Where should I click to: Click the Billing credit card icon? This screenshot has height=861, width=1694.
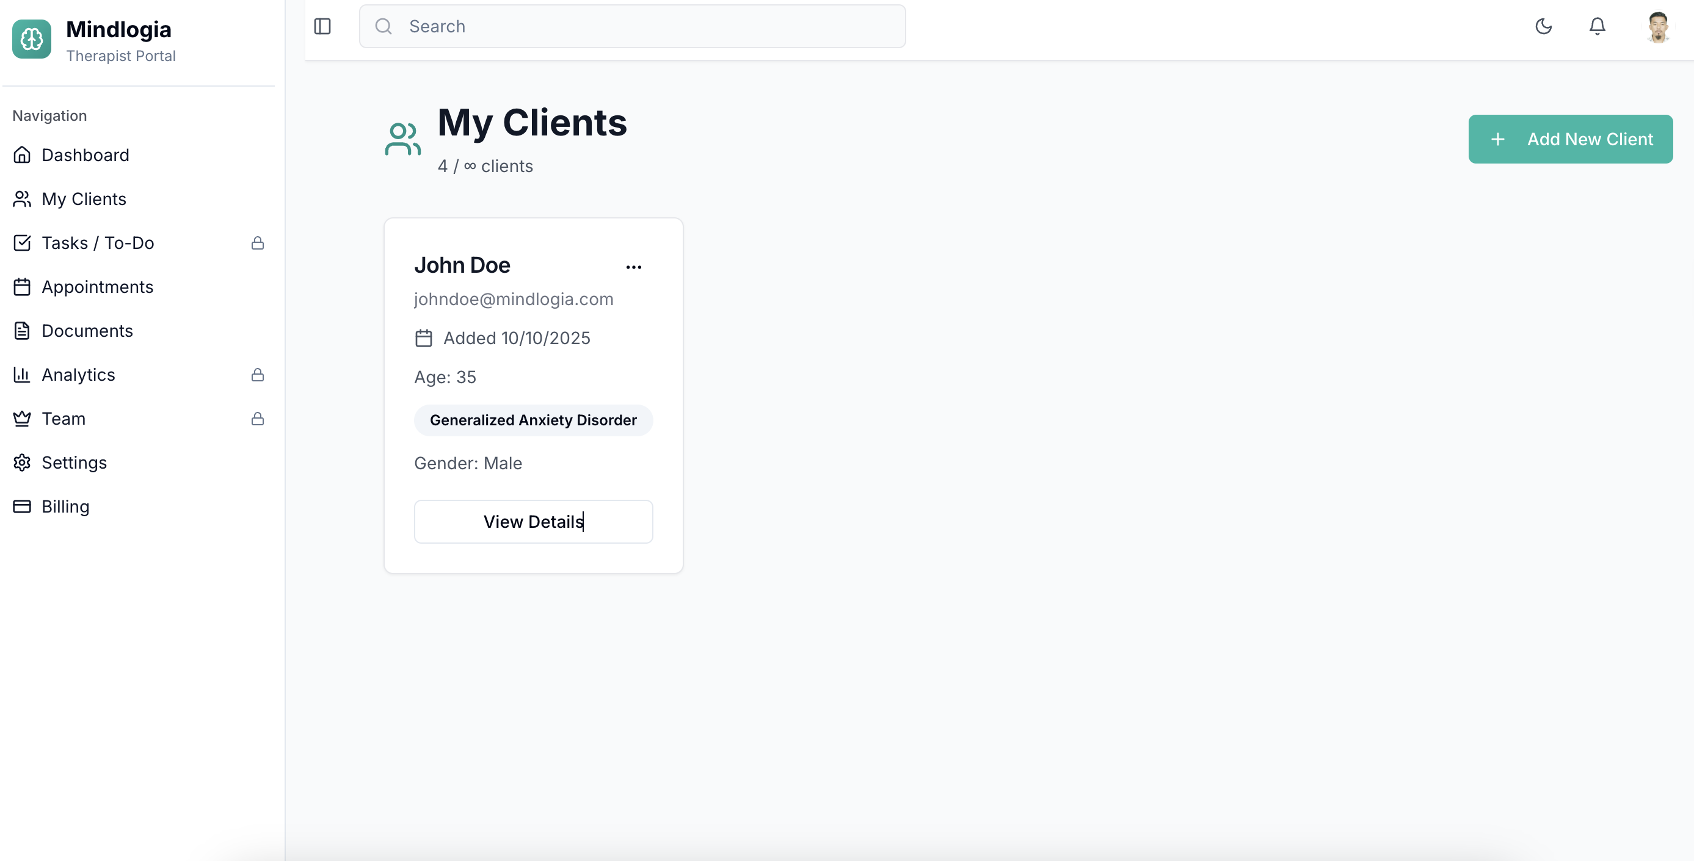[x=22, y=506]
